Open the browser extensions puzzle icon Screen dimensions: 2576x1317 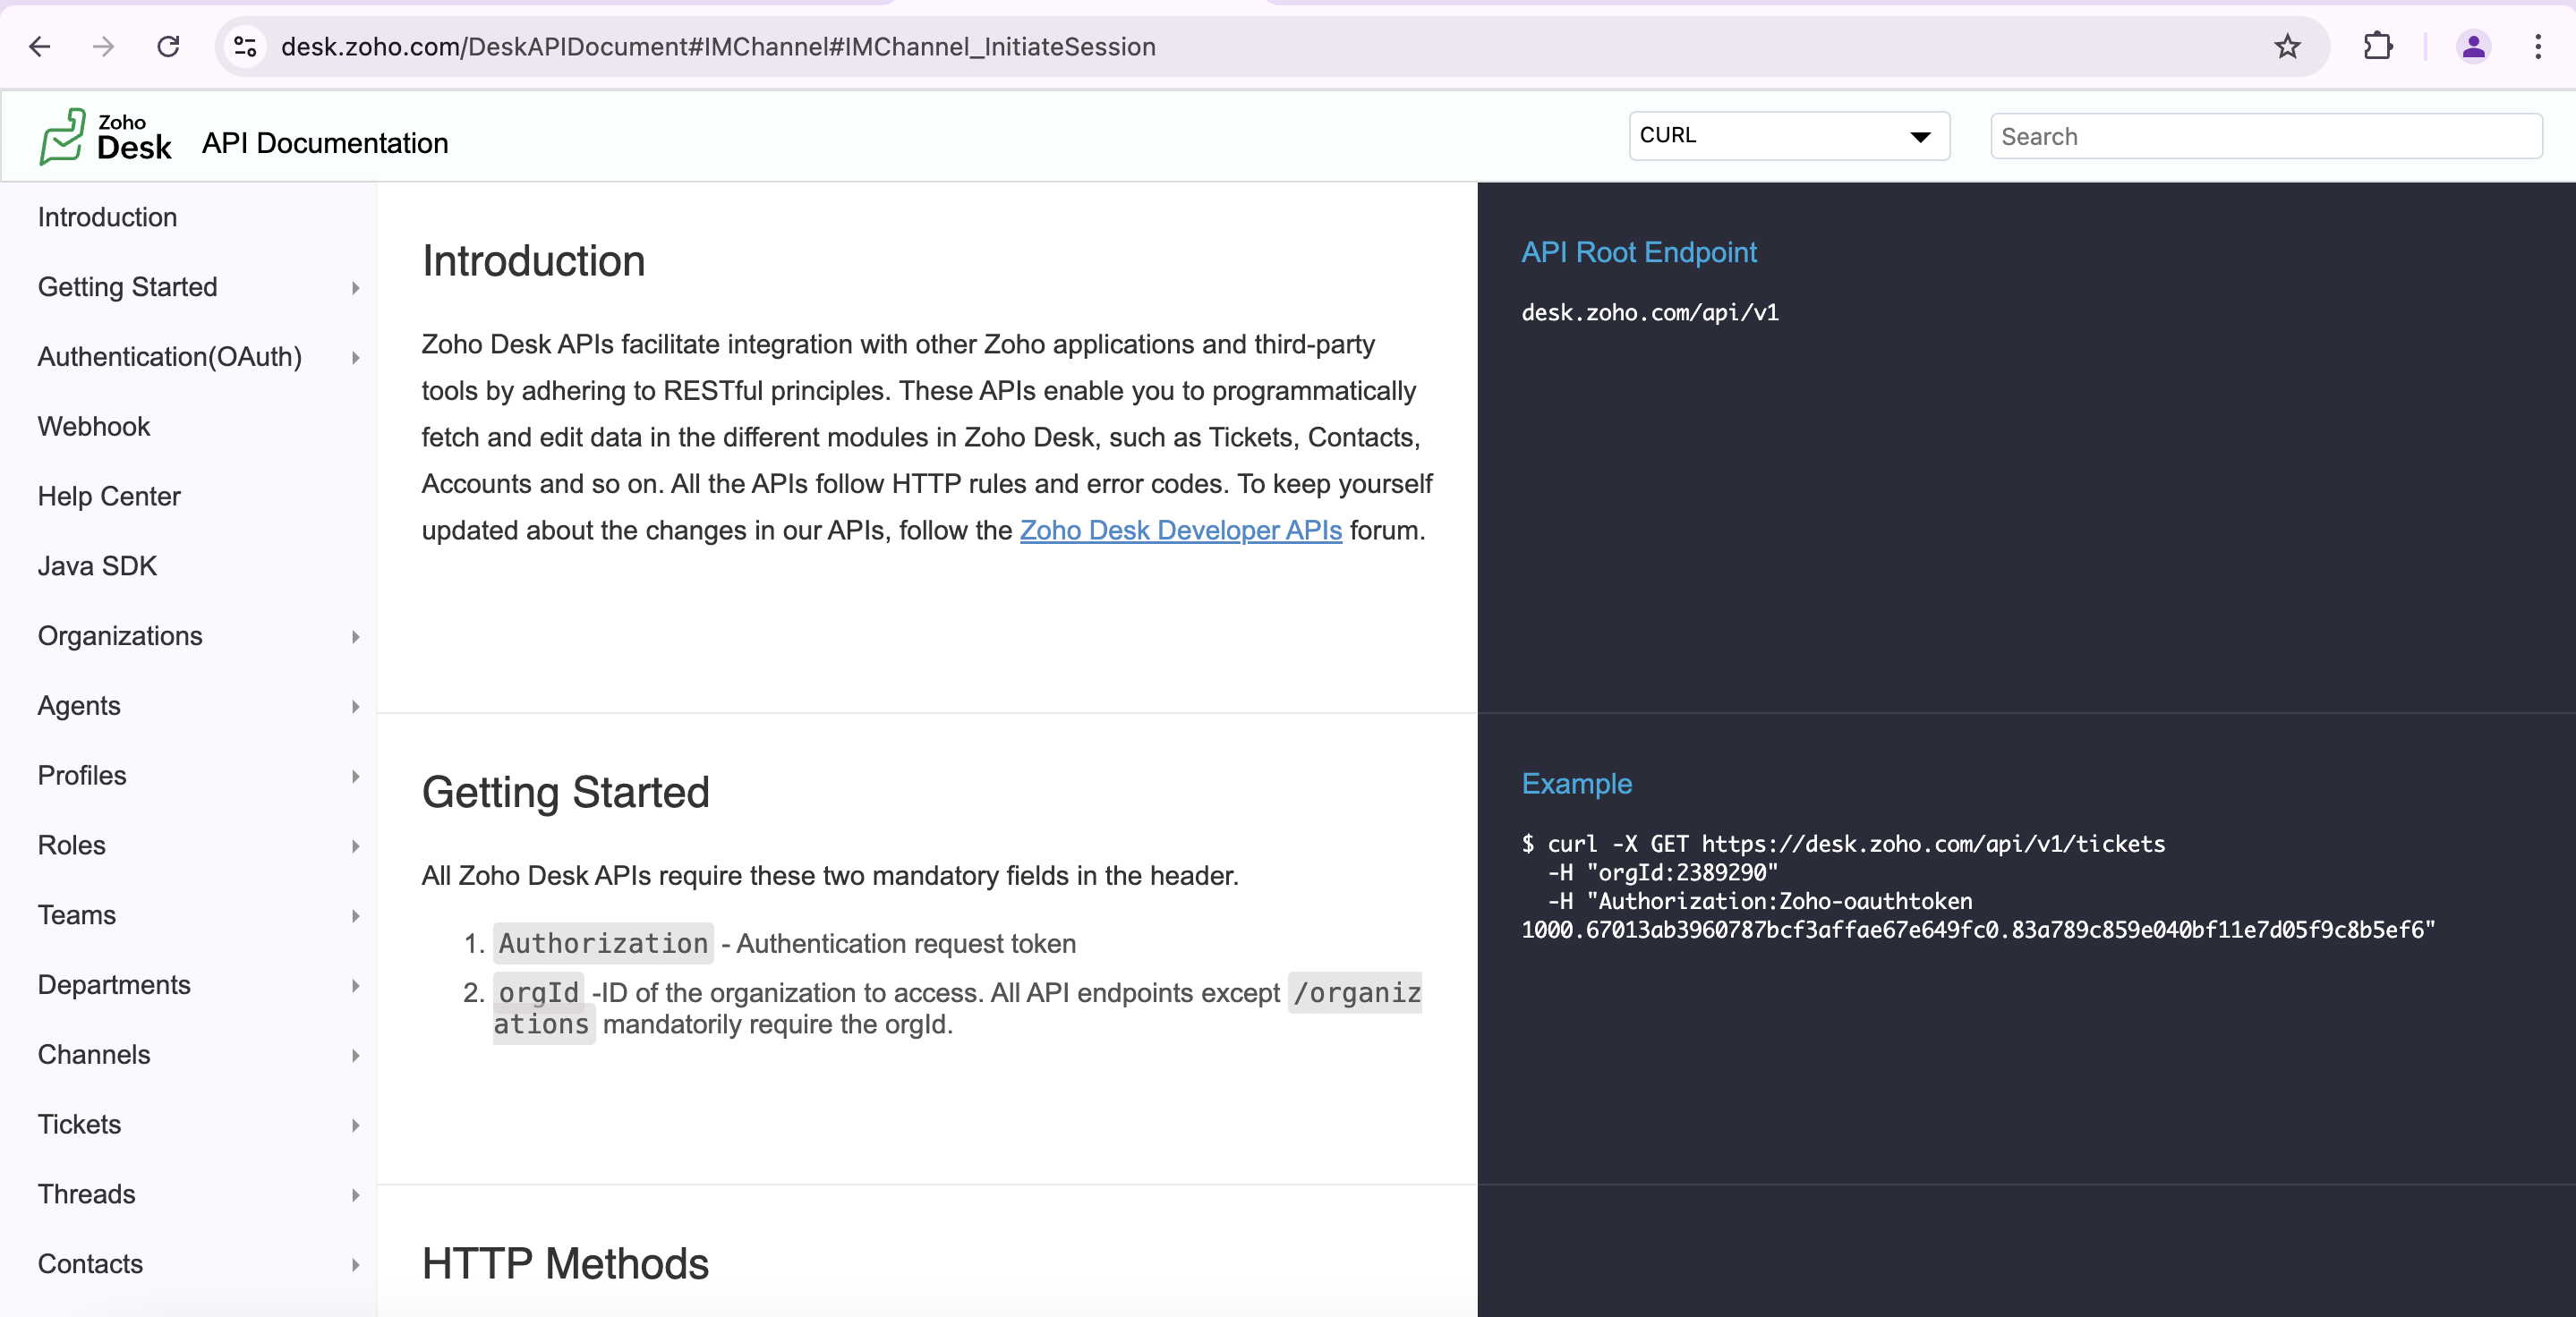pyautogui.click(x=2377, y=46)
